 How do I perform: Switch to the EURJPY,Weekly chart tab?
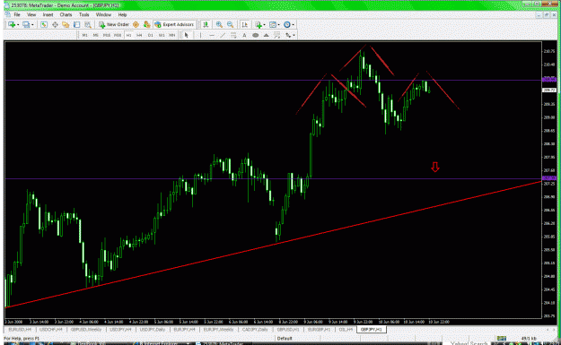click(x=219, y=329)
